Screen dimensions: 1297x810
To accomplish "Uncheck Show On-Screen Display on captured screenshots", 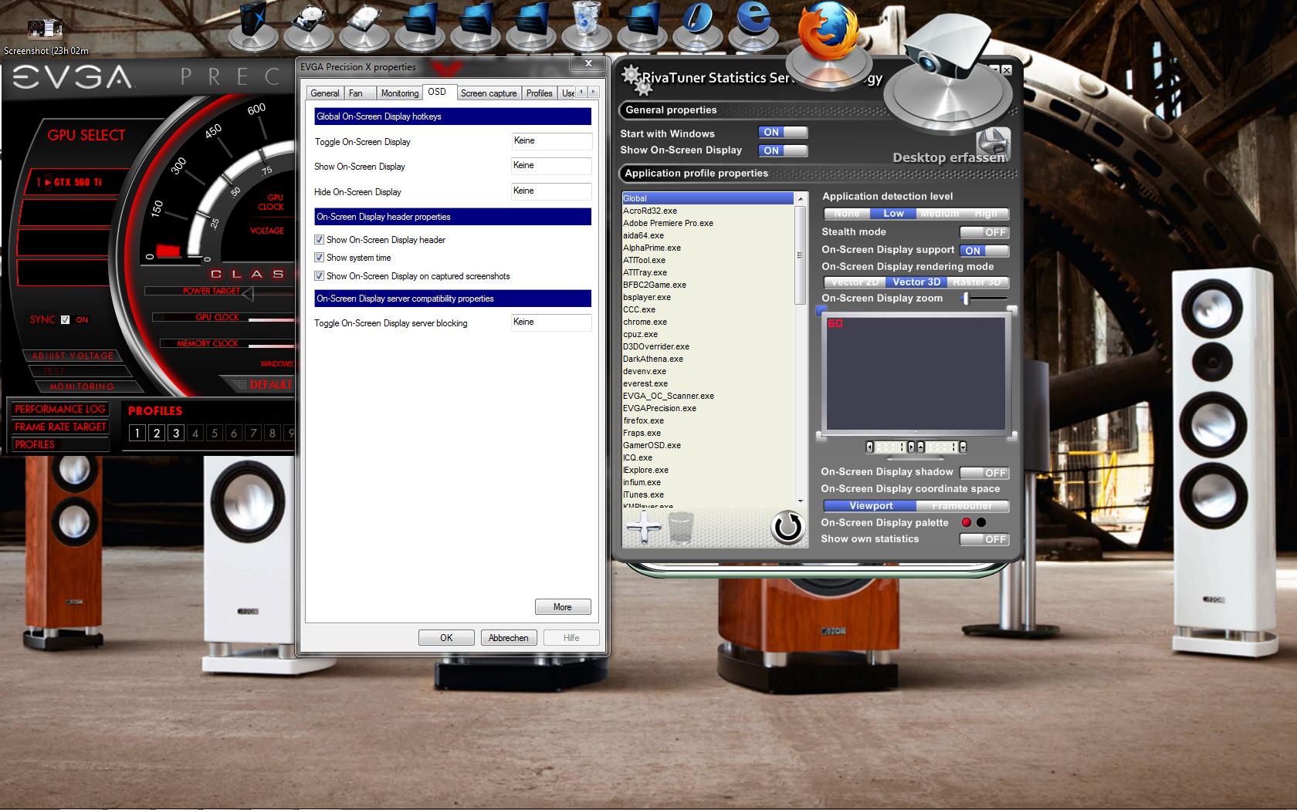I will click(x=319, y=276).
